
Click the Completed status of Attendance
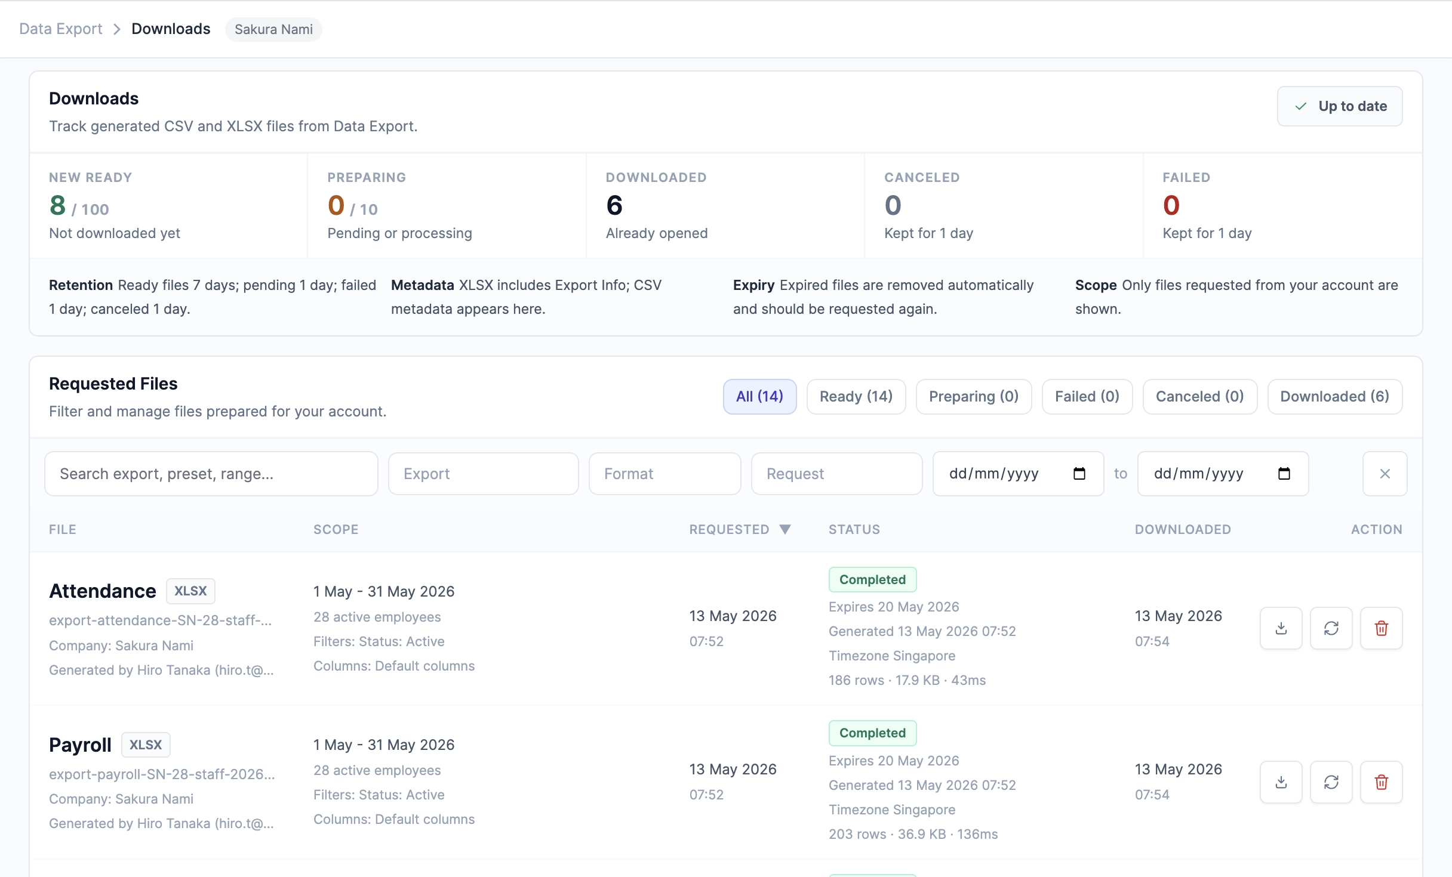coord(872,580)
